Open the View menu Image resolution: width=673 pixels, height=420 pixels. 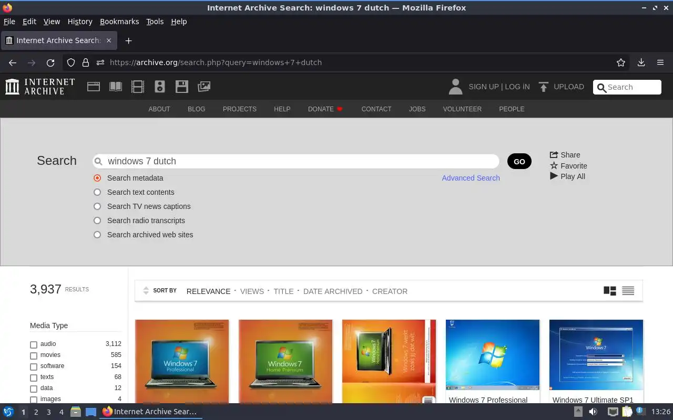[52, 22]
